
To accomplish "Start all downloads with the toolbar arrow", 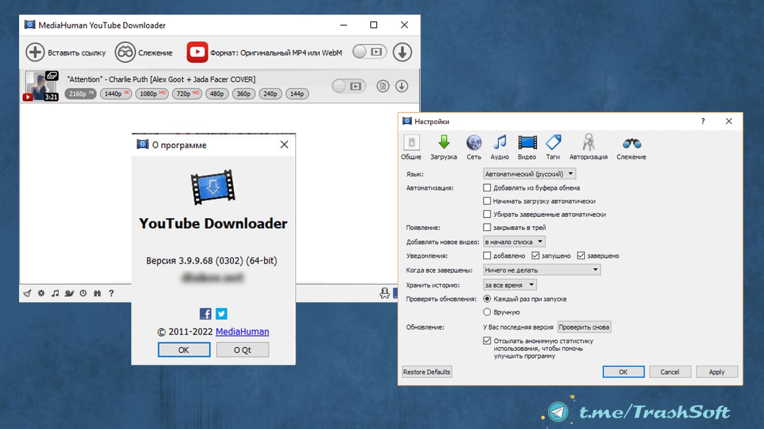I will tap(402, 52).
